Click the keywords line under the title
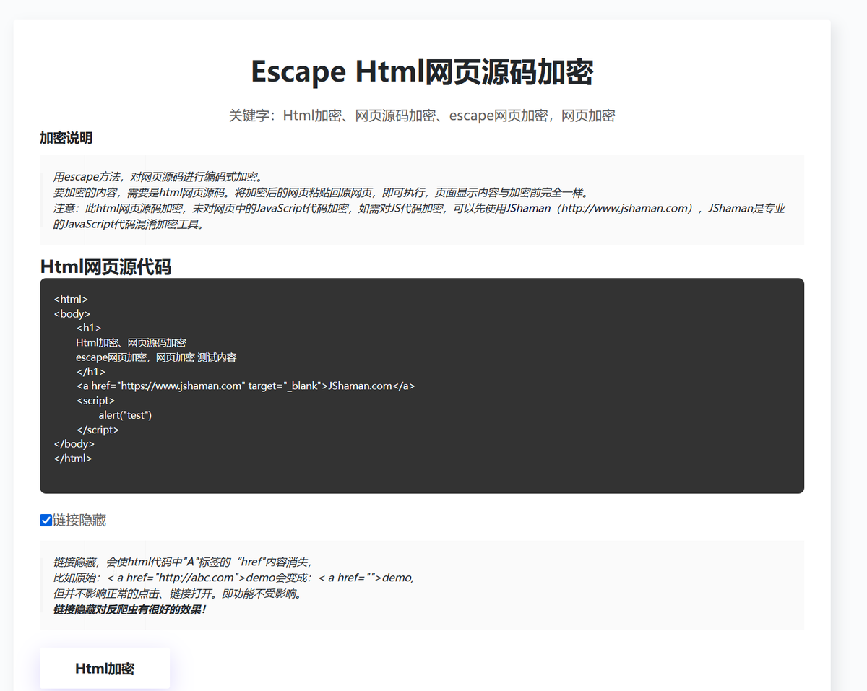This screenshot has width=867, height=691. 421,116
